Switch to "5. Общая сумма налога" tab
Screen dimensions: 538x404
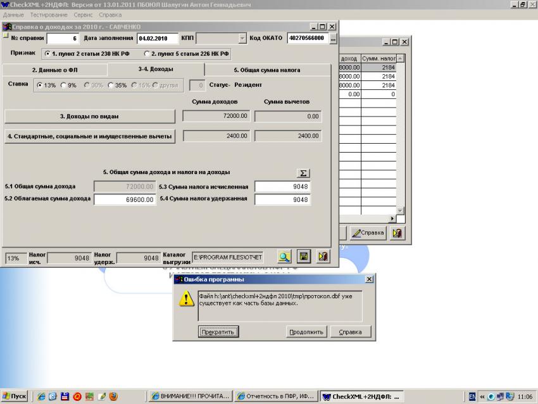[266, 70]
